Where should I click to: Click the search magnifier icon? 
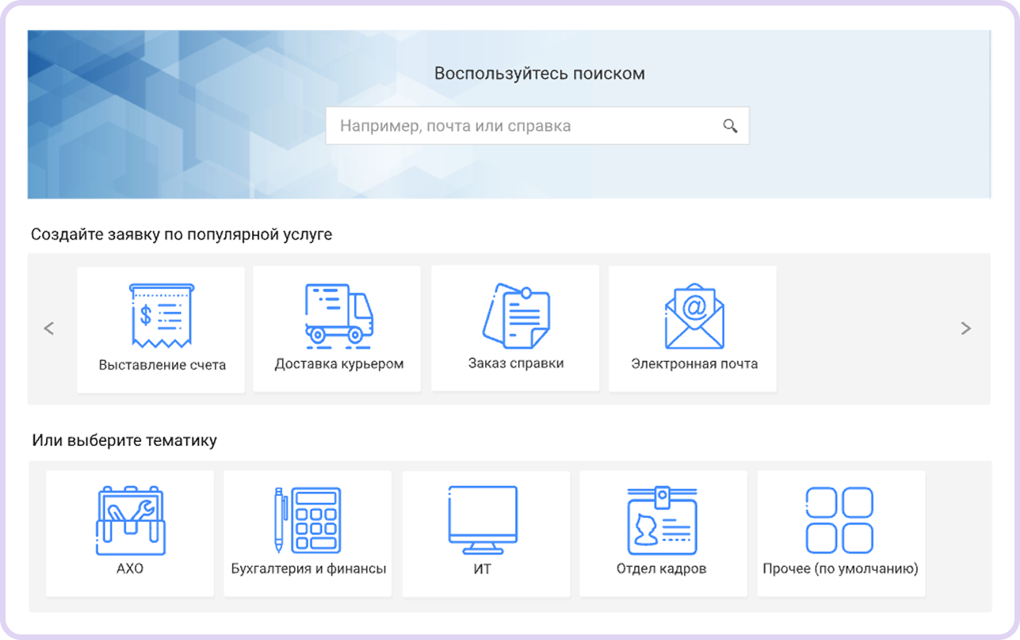point(729,125)
